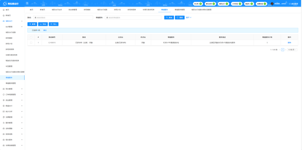Image resolution: width=302 pixels, height=150 pixels.
Task: Open the 排班模板 tab
Action: point(87,10)
